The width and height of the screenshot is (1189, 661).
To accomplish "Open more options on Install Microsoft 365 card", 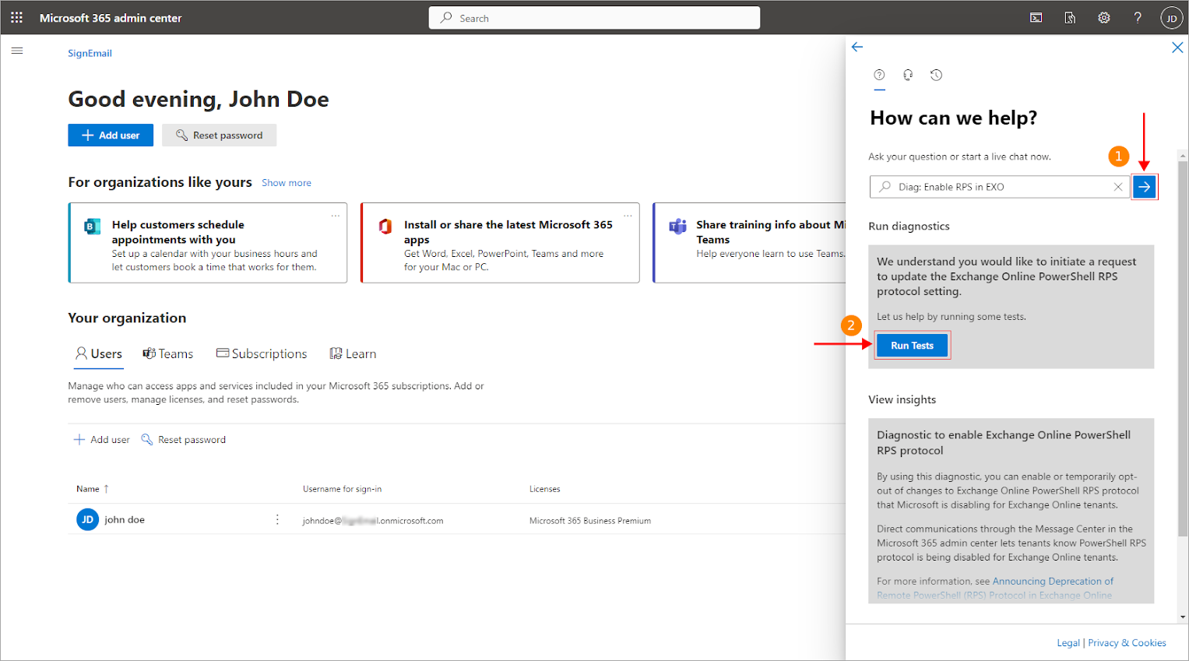I will pyautogui.click(x=628, y=215).
